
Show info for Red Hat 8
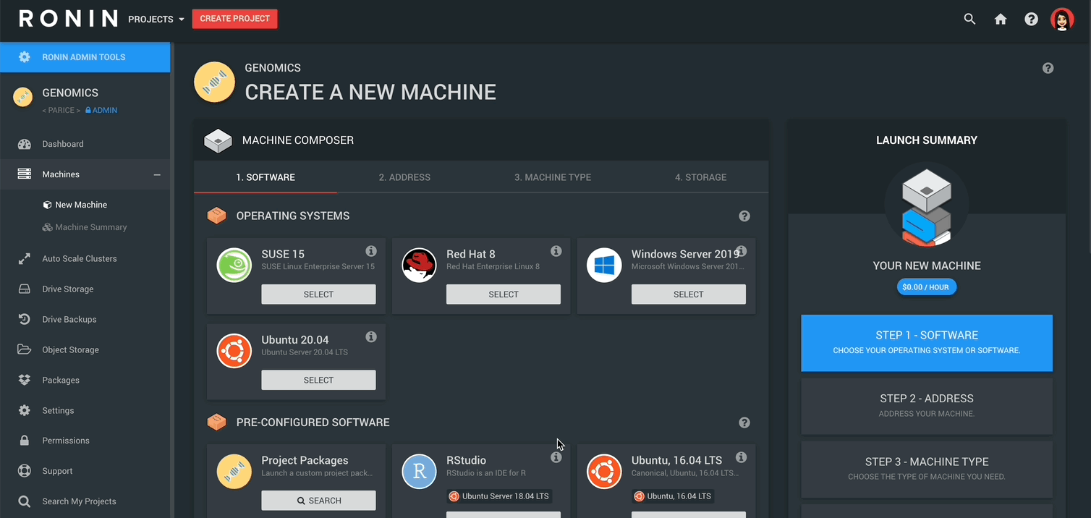click(x=556, y=251)
